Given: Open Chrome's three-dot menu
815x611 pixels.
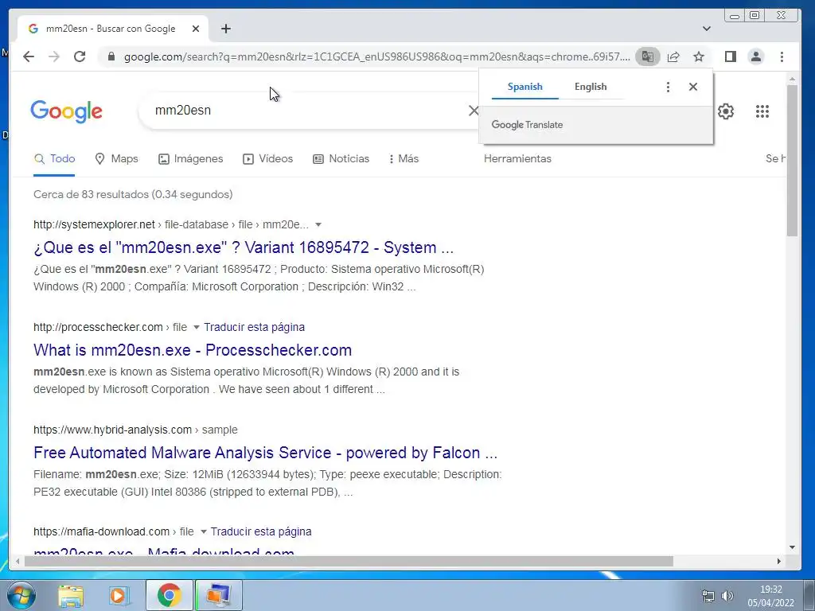Looking at the screenshot, I should pos(782,56).
